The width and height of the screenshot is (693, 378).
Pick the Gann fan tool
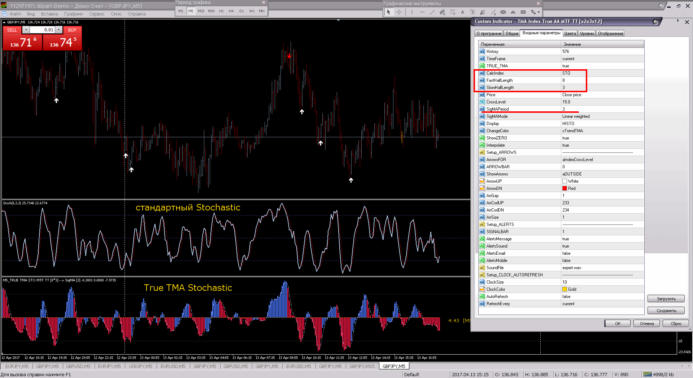click(x=483, y=12)
